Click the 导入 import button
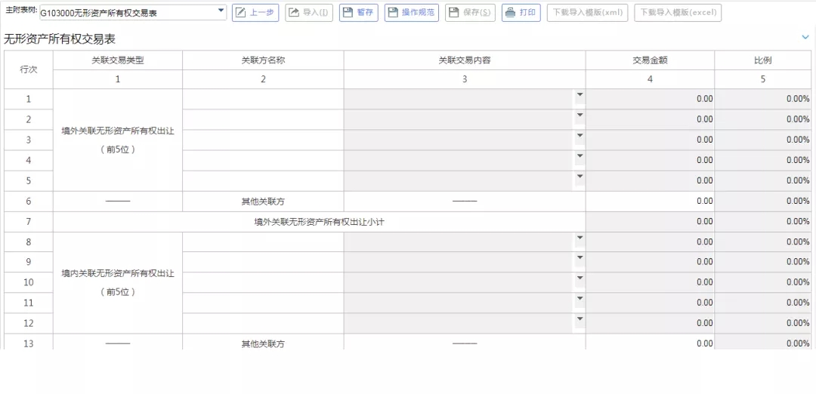Screen dimensions: 816x394 (308, 13)
